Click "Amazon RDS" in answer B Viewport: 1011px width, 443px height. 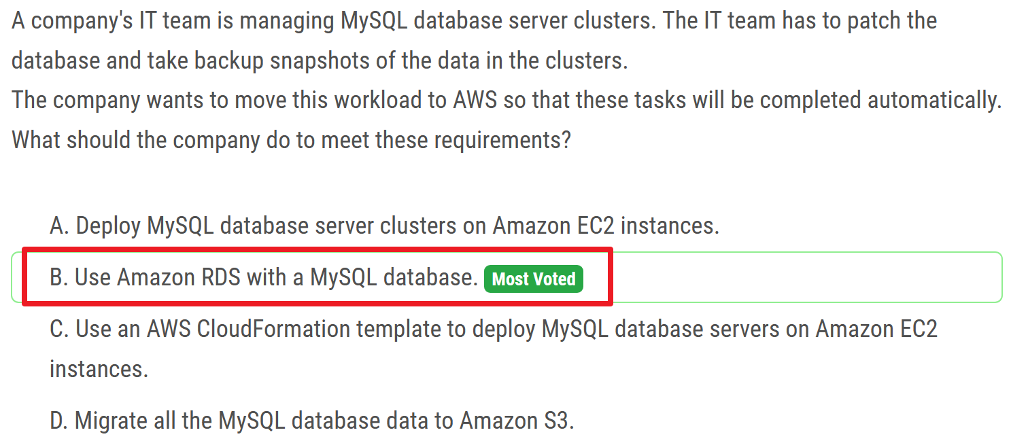point(179,277)
